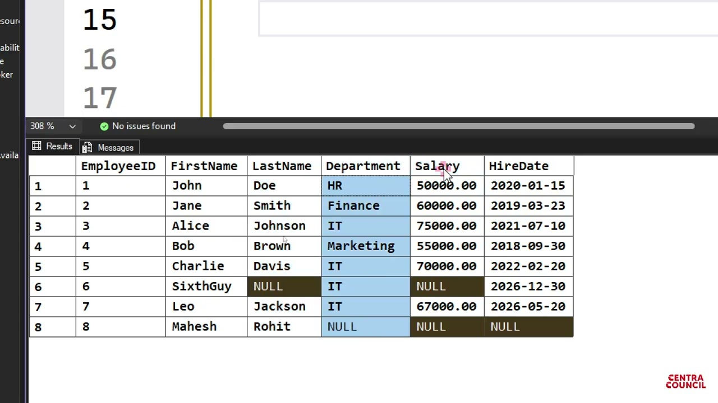The height and width of the screenshot is (403, 718).
Task: Click the green No issues found check icon
Action: coord(104,126)
